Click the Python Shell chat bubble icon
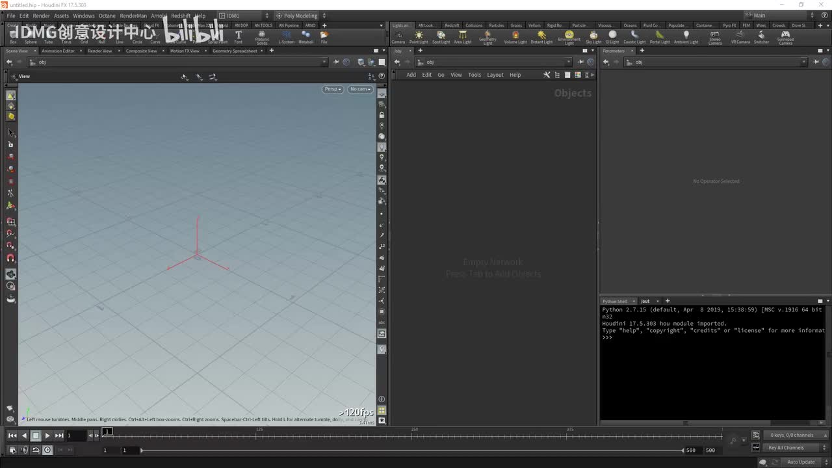Image resolution: width=832 pixels, height=468 pixels. click(763, 462)
